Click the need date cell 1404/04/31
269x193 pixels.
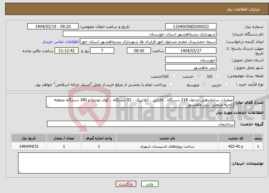[29, 146]
